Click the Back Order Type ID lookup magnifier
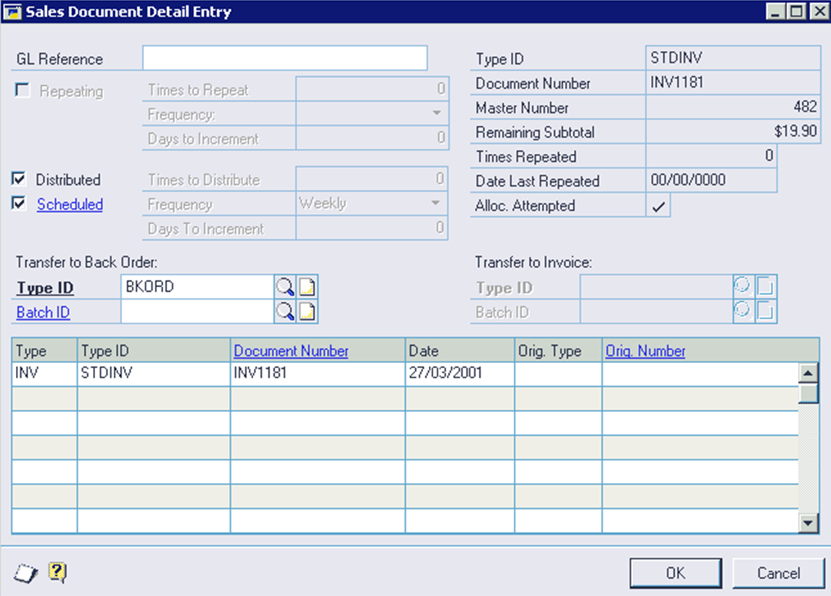The image size is (831, 596). pyautogui.click(x=285, y=288)
